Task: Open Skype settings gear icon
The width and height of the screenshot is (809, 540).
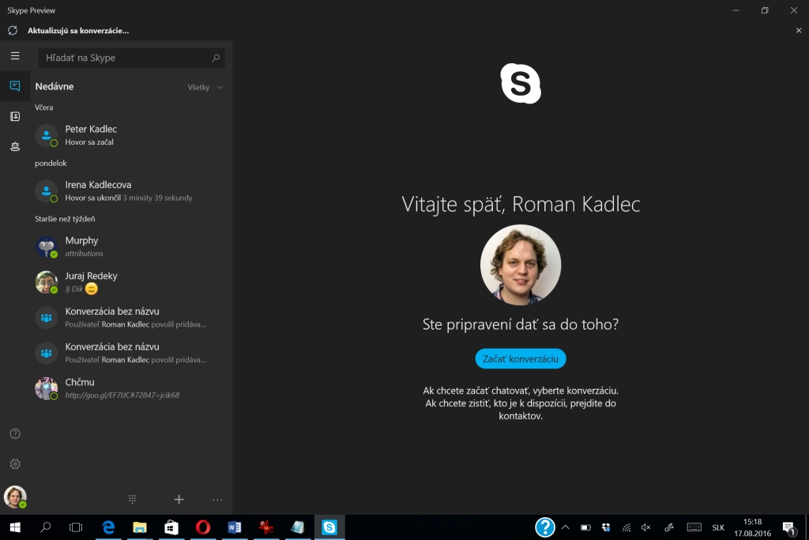Action: 15,464
